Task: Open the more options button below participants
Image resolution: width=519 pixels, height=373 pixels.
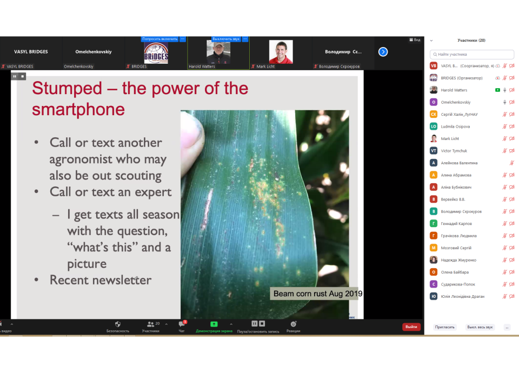Action: (x=507, y=327)
